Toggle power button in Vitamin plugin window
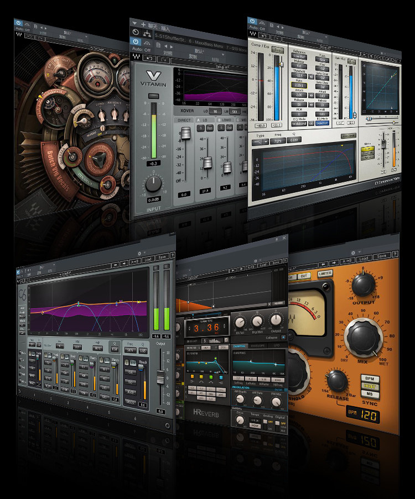This screenshot has width=415, height=499. (x=136, y=41)
